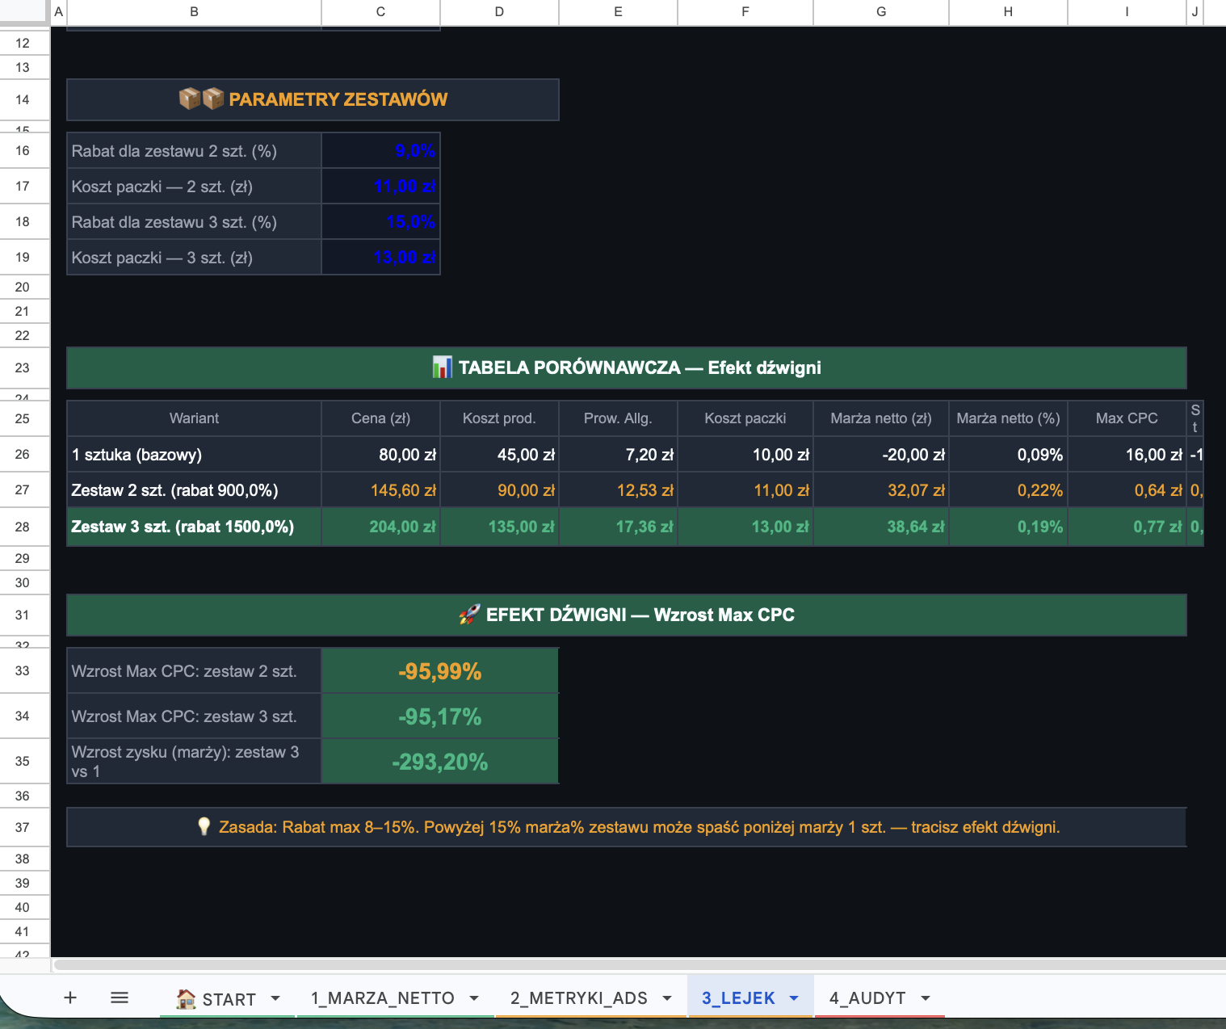Select column C header

point(380,12)
